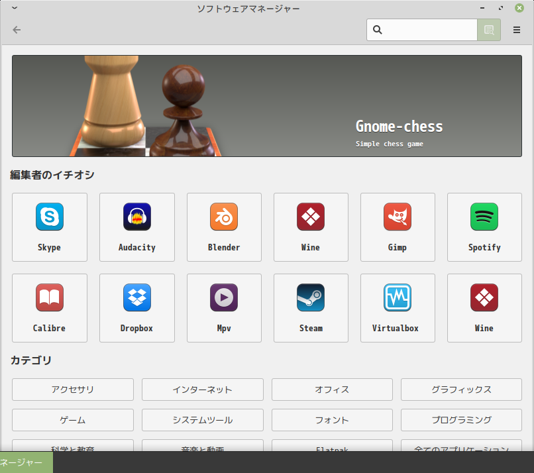Toggle the search-in-descriptions button beside the search box
The width and height of the screenshot is (534, 473).
(x=489, y=30)
